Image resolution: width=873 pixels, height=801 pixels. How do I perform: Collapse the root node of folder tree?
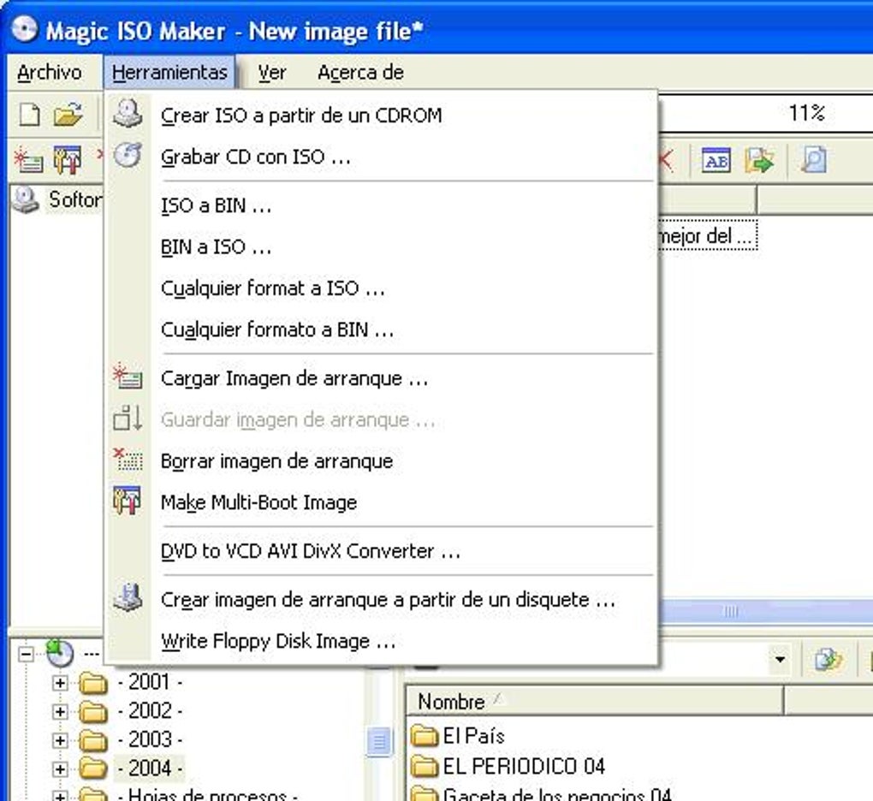26,654
